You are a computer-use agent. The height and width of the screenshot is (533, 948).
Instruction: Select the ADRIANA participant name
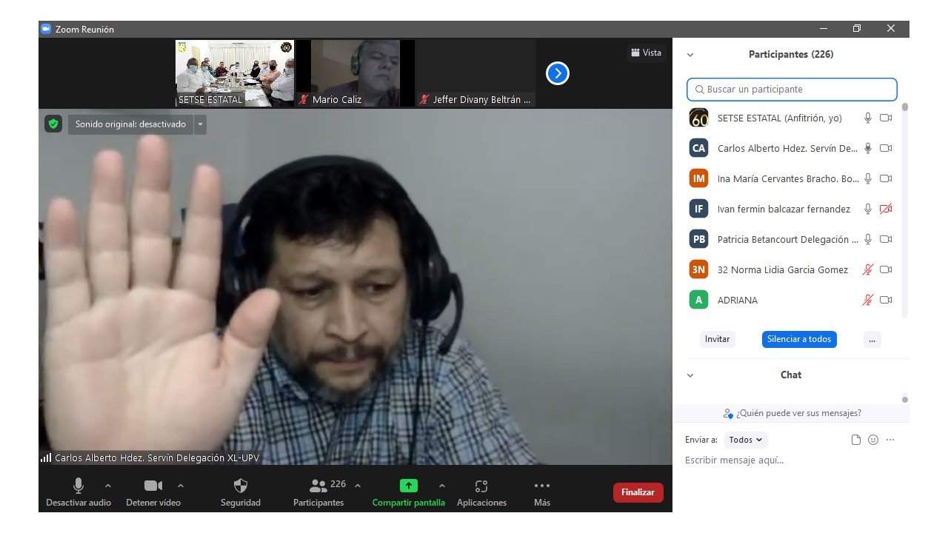(737, 300)
